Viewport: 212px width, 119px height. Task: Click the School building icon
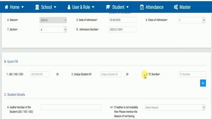37,7
